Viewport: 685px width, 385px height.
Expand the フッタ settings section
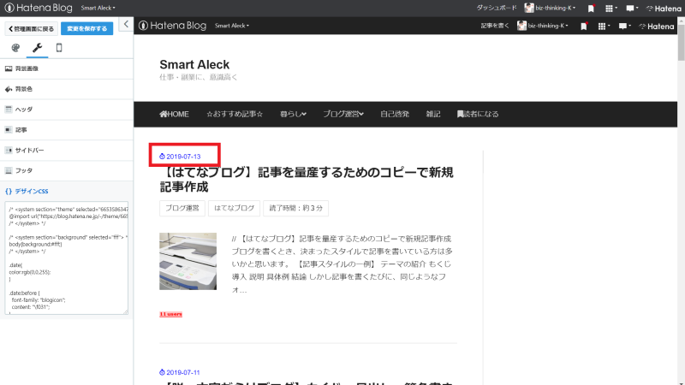[x=67, y=170]
